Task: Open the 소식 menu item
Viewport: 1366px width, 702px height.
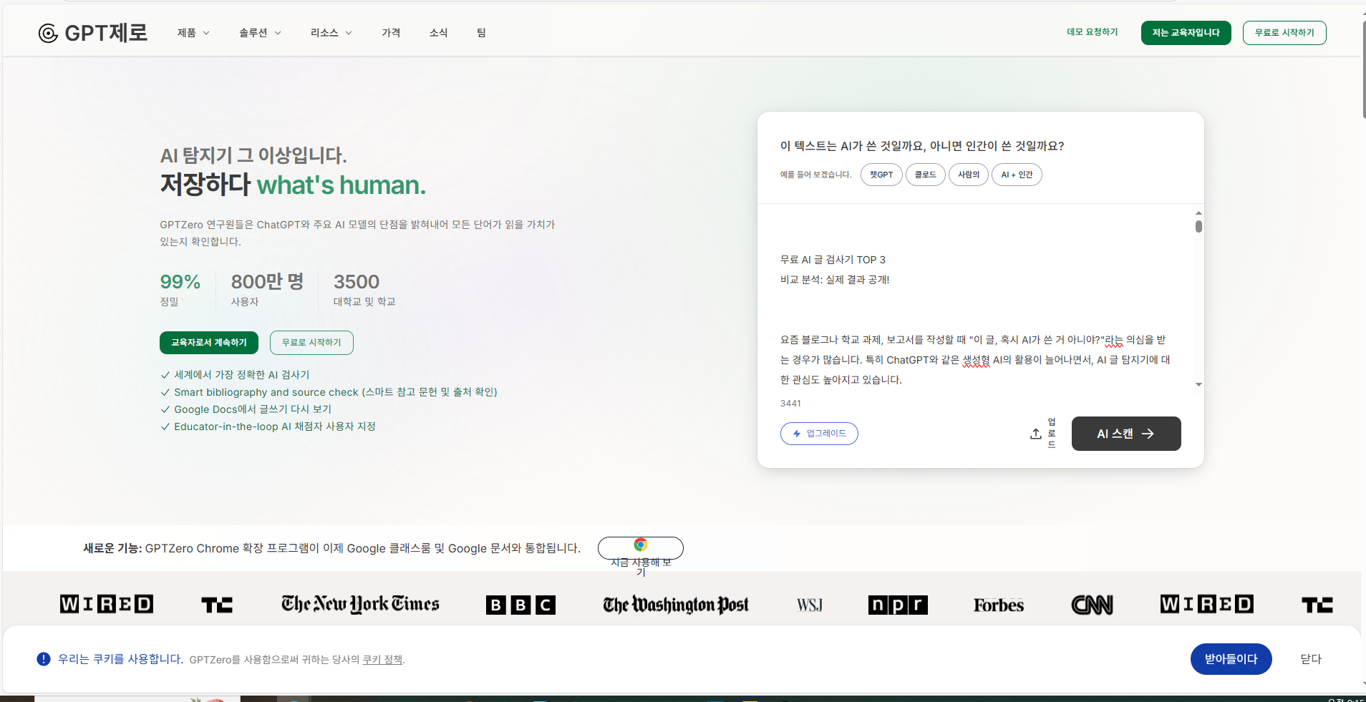Action: click(438, 33)
